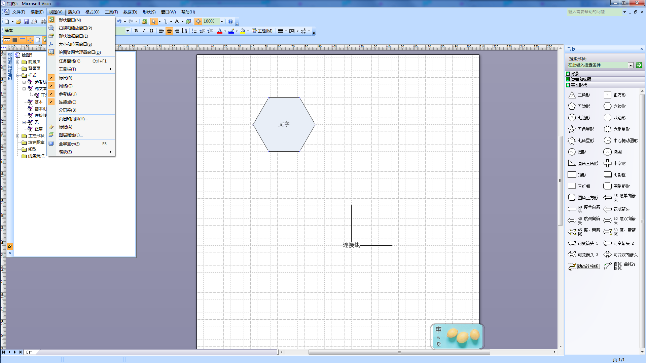Image resolution: width=646 pixels, height=363 pixels.
Task: Open the 基本形状 stencil title bar
Action: point(605,85)
